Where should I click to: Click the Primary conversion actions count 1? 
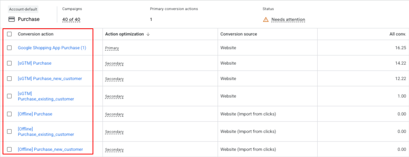[151, 20]
